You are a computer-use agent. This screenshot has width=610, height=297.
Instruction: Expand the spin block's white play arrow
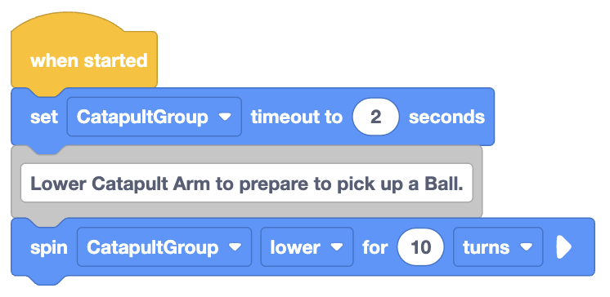(x=563, y=247)
